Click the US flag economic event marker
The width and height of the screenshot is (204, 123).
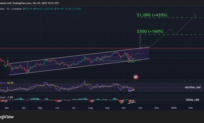(x=135, y=77)
